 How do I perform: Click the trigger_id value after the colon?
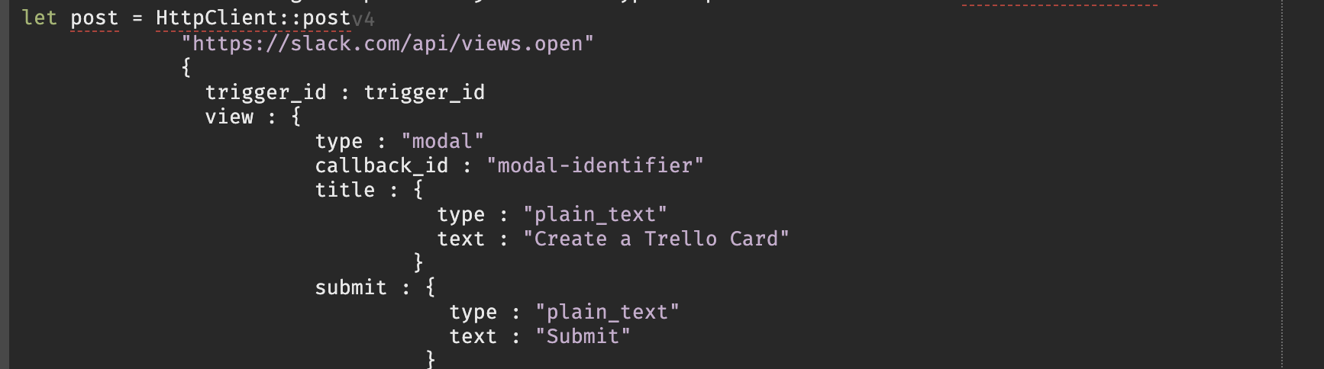pyautogui.click(x=424, y=92)
